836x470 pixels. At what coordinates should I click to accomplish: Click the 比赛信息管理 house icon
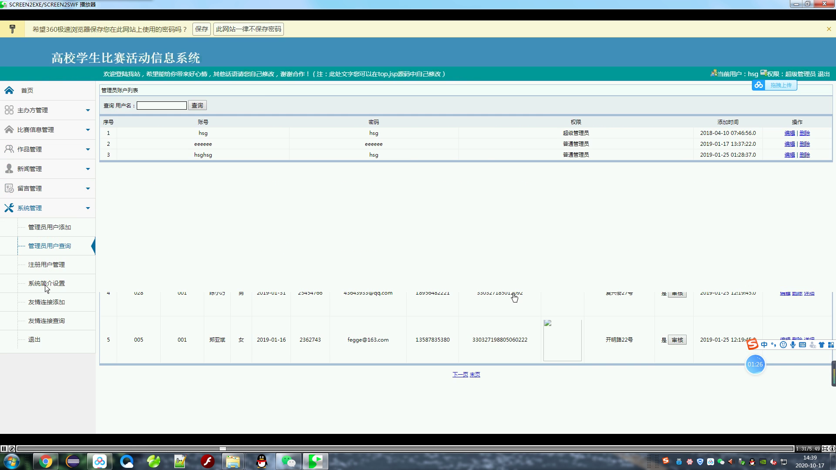pyautogui.click(x=9, y=130)
